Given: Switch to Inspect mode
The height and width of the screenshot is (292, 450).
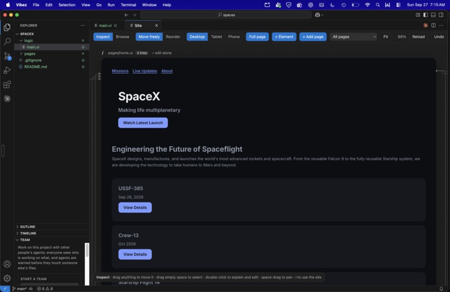Looking at the screenshot, I should pos(103,37).
